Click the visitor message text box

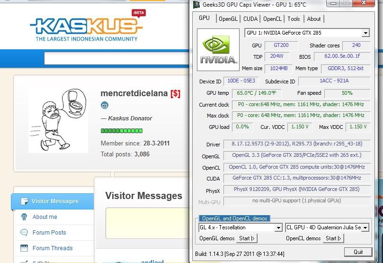click(147, 223)
